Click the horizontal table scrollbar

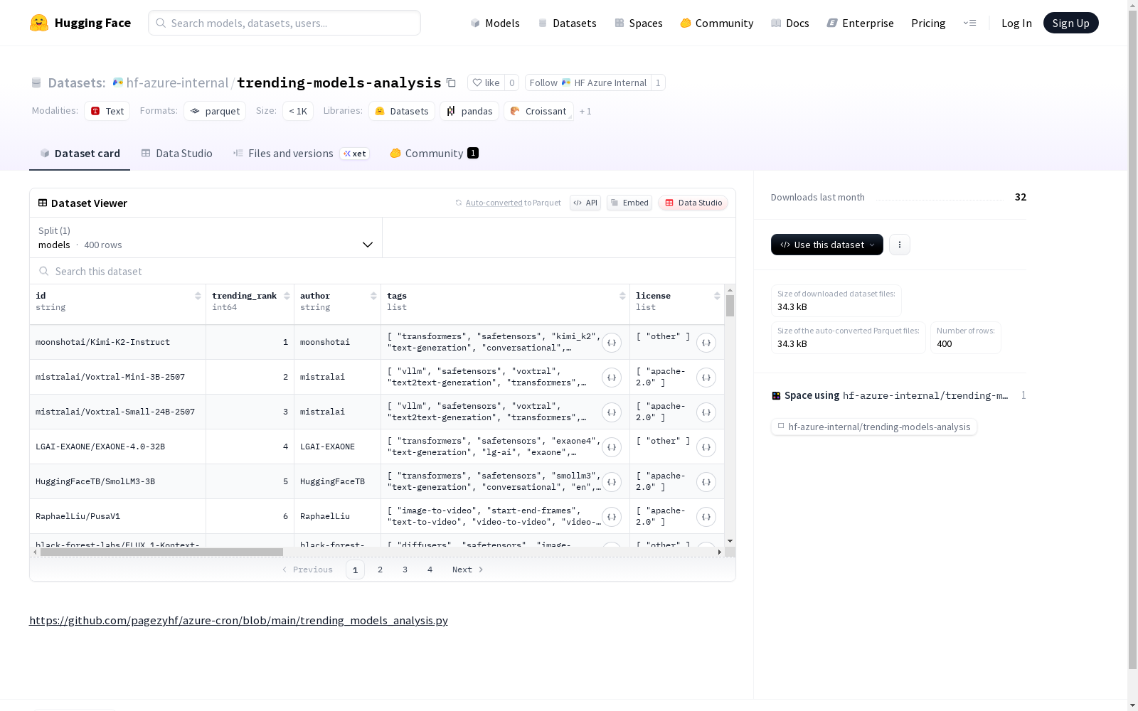coord(161,552)
